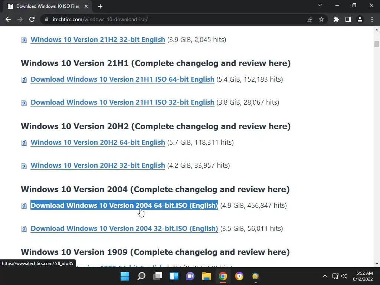Go back to the previous page
The height and width of the screenshot is (285, 380).
[x=8, y=19]
